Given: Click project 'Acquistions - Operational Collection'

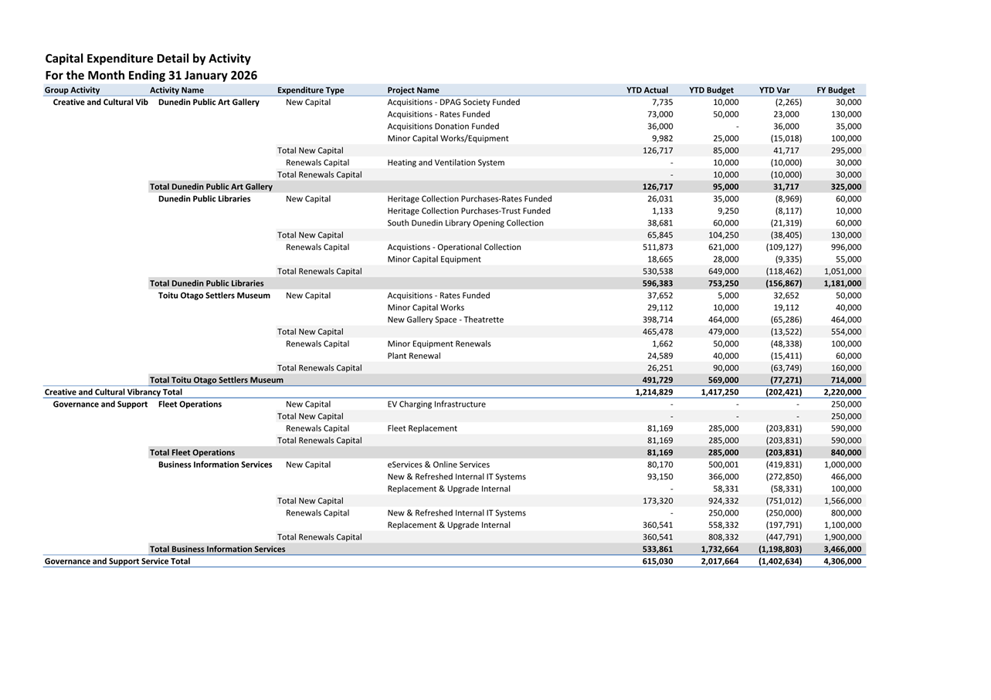Looking at the screenshot, I should pyautogui.click(x=454, y=248).
